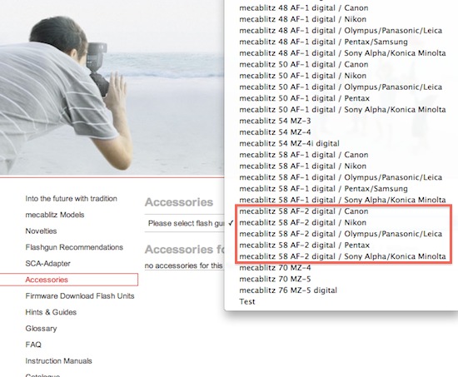Select the Test entry in dropdown
This screenshot has height=377, width=458.
pyautogui.click(x=247, y=301)
